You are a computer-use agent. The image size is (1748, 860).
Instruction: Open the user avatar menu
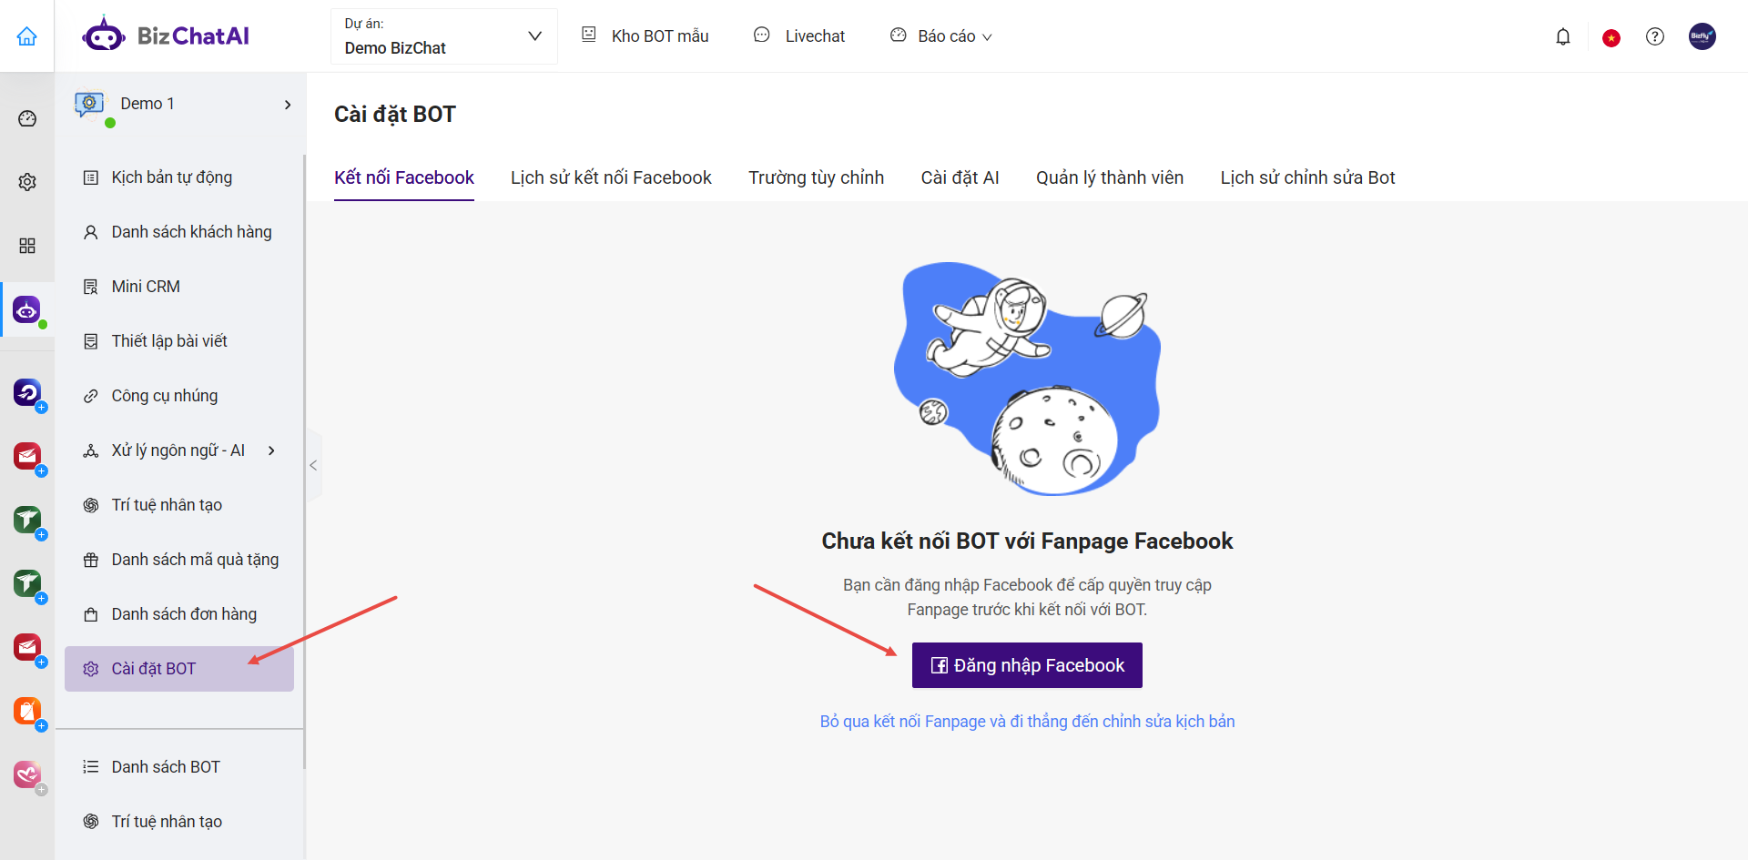[x=1702, y=36]
